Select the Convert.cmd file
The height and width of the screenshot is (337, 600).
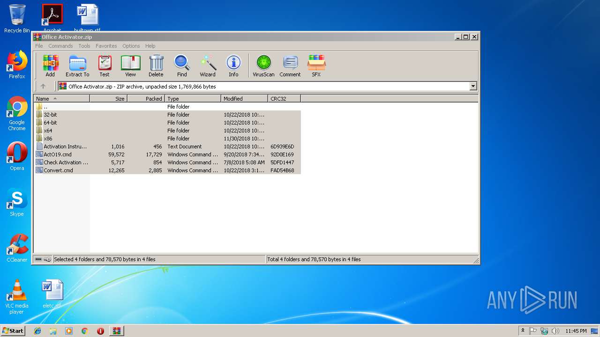pyautogui.click(x=167, y=170)
